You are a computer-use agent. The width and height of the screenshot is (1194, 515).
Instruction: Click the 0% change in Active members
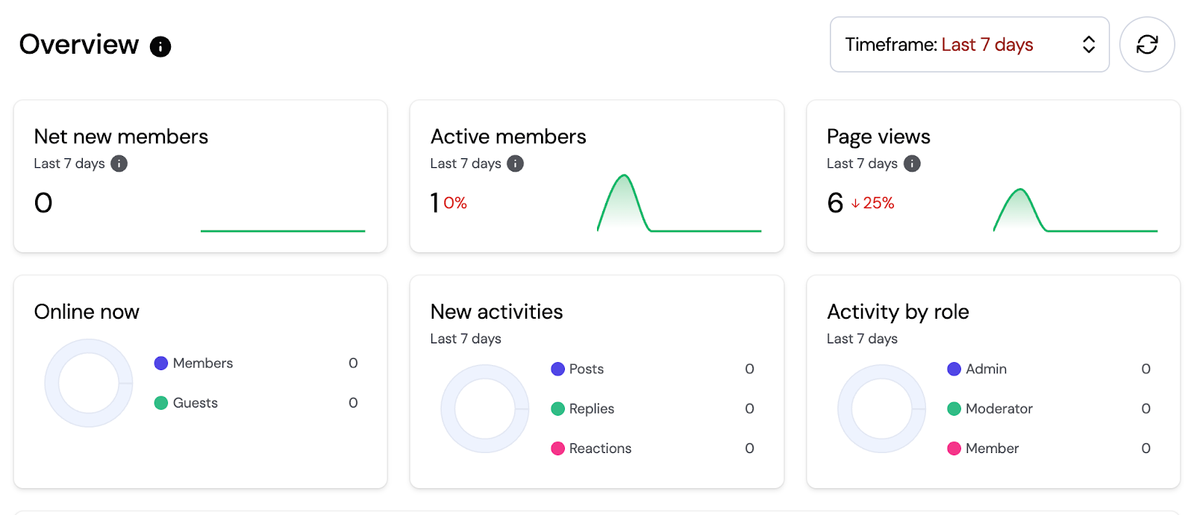[x=455, y=203]
